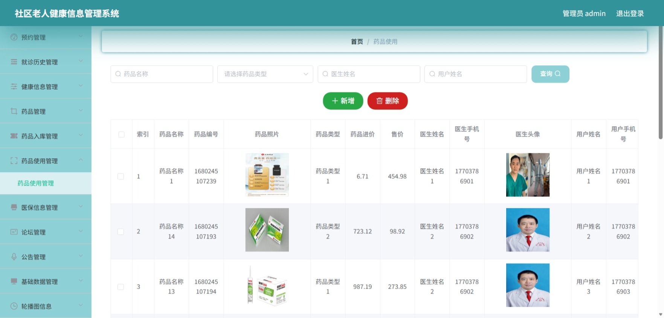Expand 药品管理 menu chevron

point(81,110)
